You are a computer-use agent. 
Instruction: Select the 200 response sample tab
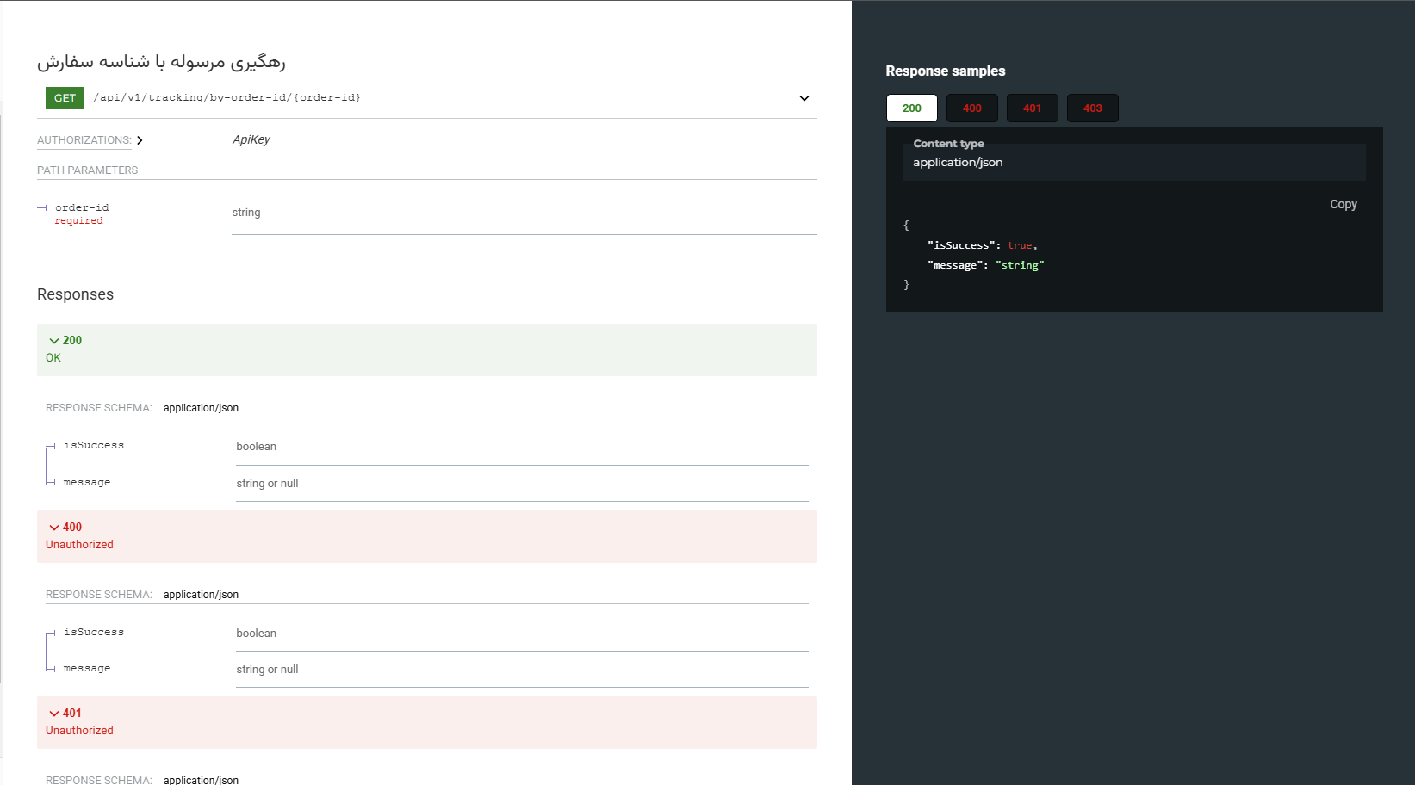[x=911, y=108]
